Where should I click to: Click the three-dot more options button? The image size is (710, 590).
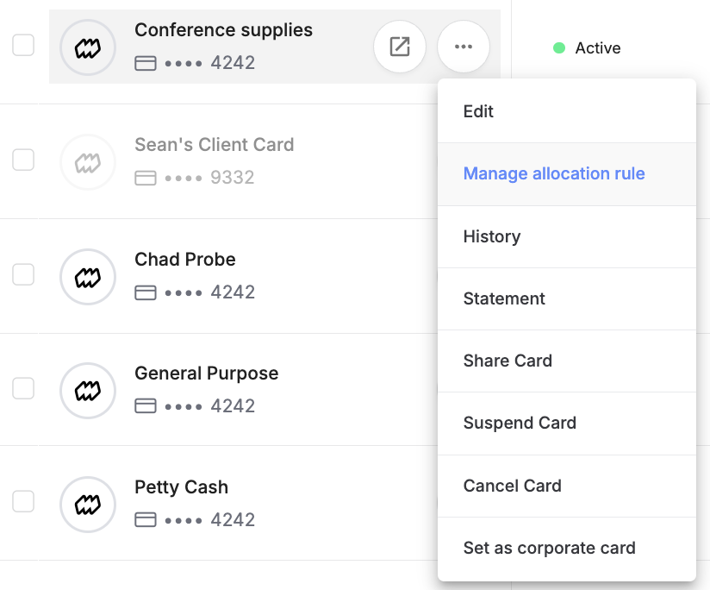464,47
